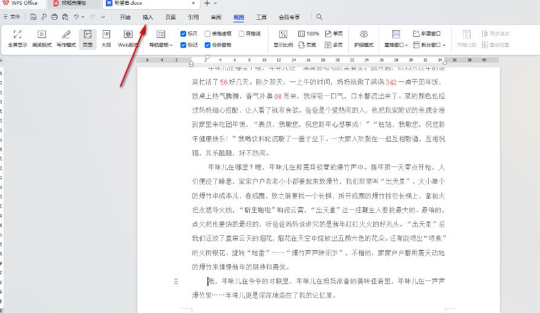Click the right indent marker on ruler
Image resolution: width=540 pixels, height=313 pixels.
pyautogui.click(x=445, y=63)
